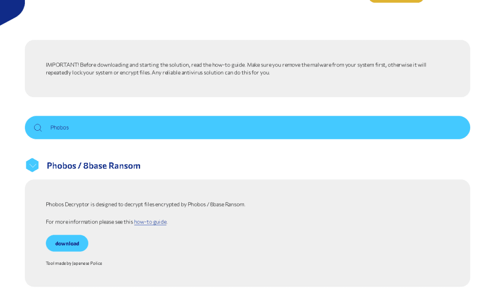Download the Phobos Decryptor tool
This screenshot has width=499, height=295.
67,243
